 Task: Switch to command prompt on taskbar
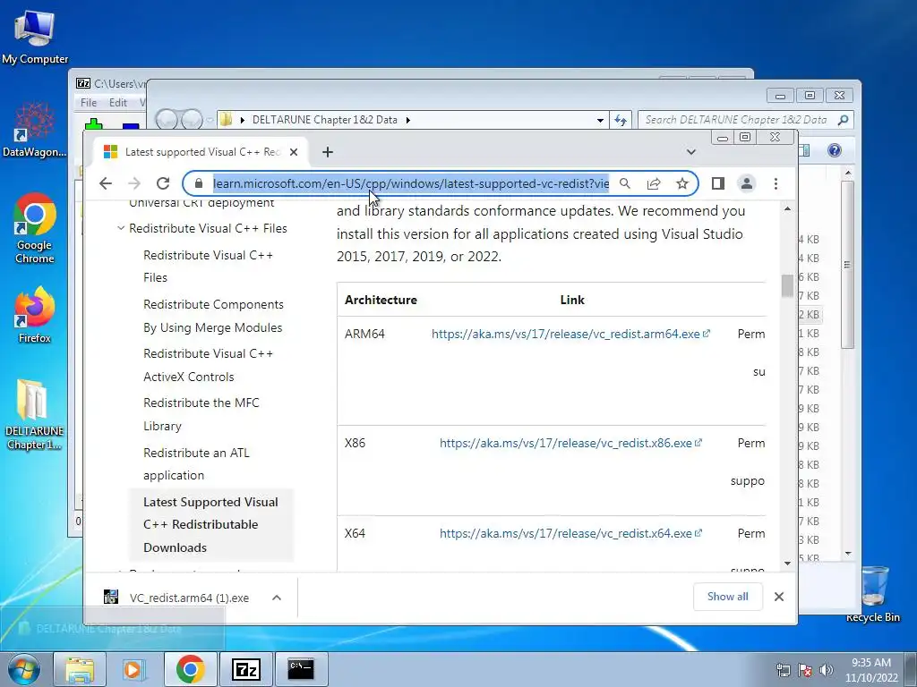click(301, 669)
